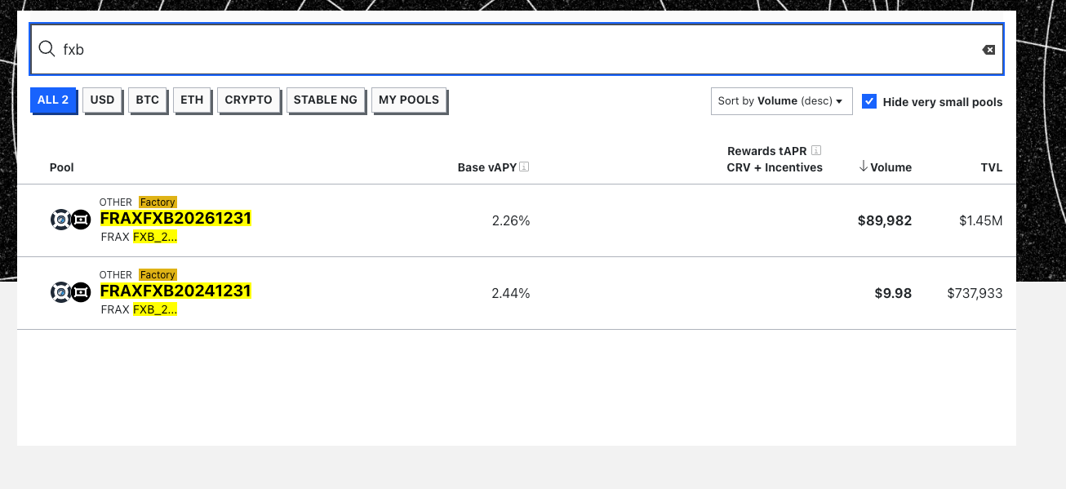The height and width of the screenshot is (489, 1066).
Task: Clear the search field with backspace icon
Action: [988, 50]
